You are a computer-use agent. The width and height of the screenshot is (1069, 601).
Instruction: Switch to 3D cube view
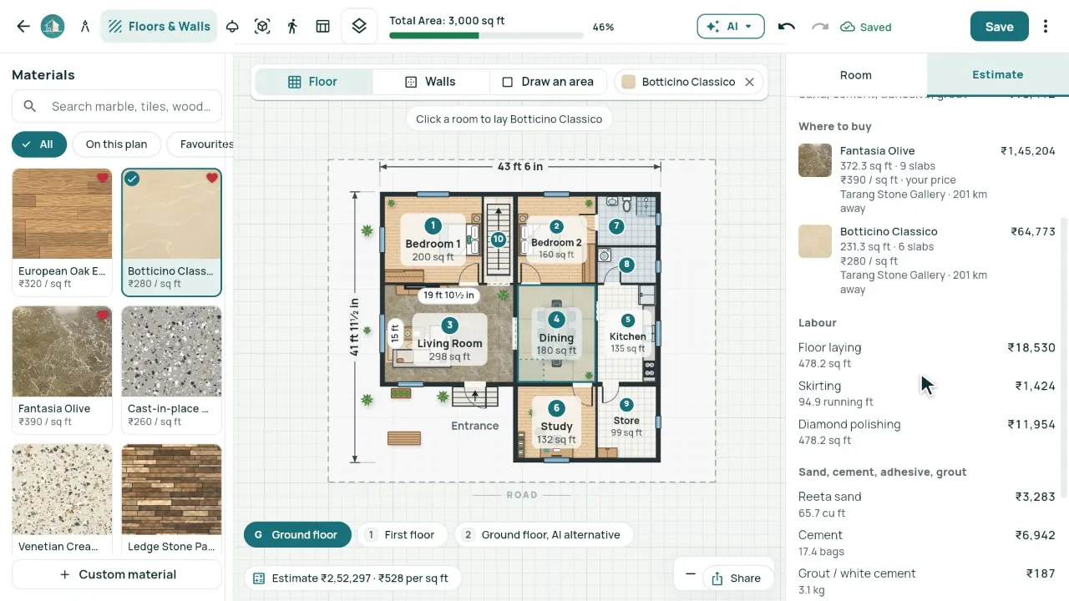(x=262, y=27)
